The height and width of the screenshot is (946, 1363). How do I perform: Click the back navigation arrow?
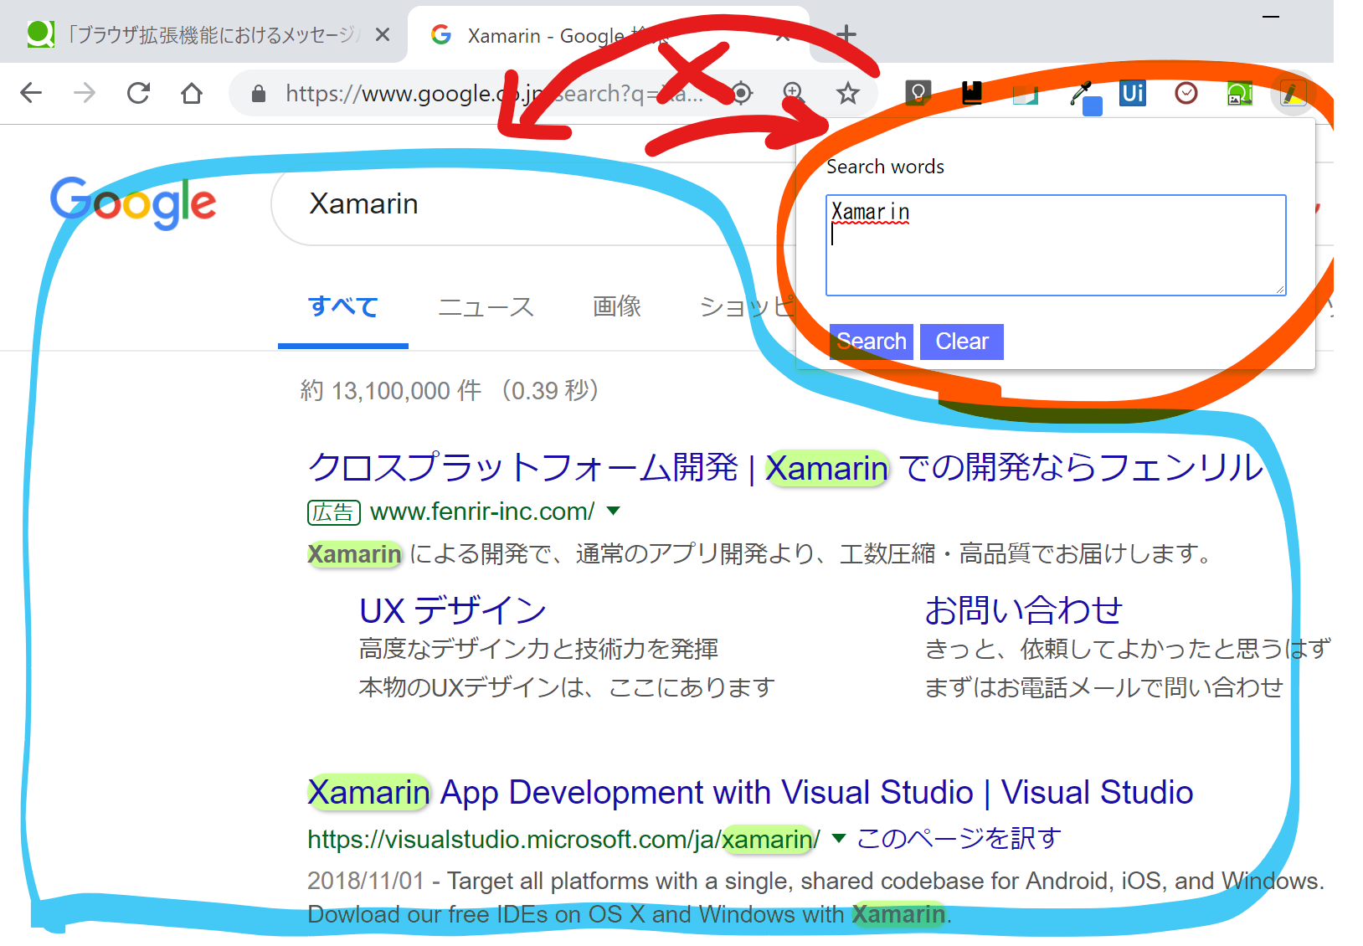(x=31, y=93)
